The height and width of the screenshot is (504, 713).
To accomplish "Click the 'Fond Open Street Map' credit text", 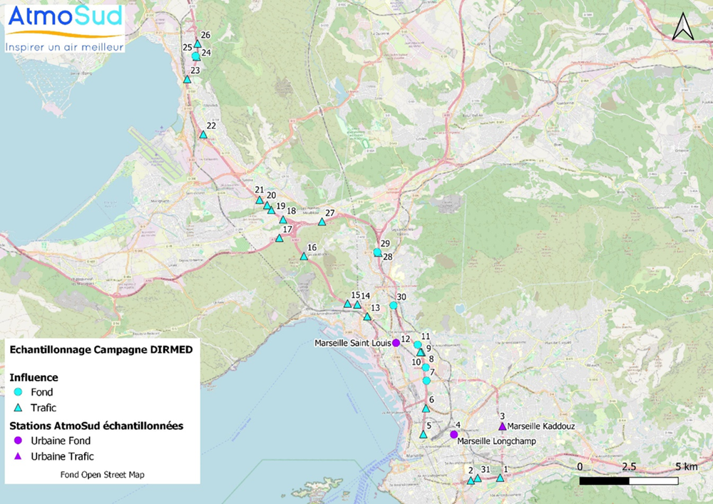I will [x=102, y=475].
